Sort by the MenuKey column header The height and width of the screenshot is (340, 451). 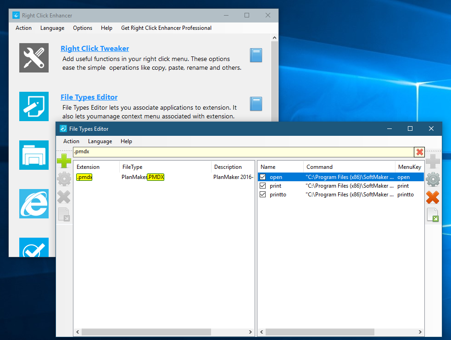(410, 167)
